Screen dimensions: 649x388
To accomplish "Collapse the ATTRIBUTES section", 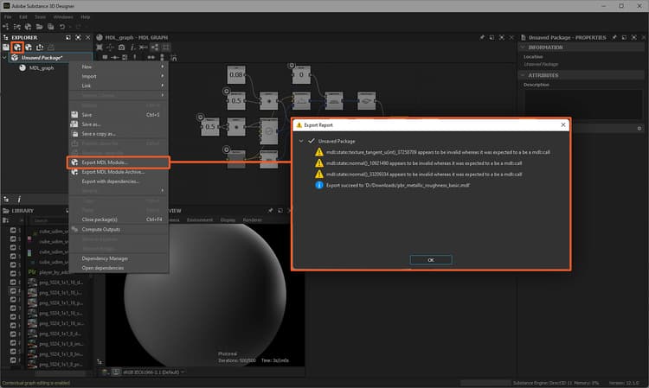I will click(x=523, y=75).
